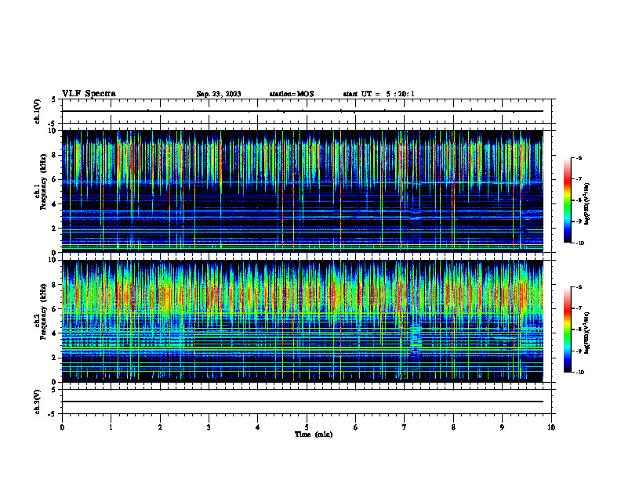
Task: Click the ch.1 color bar log(PSD) label
Action: click(x=587, y=204)
